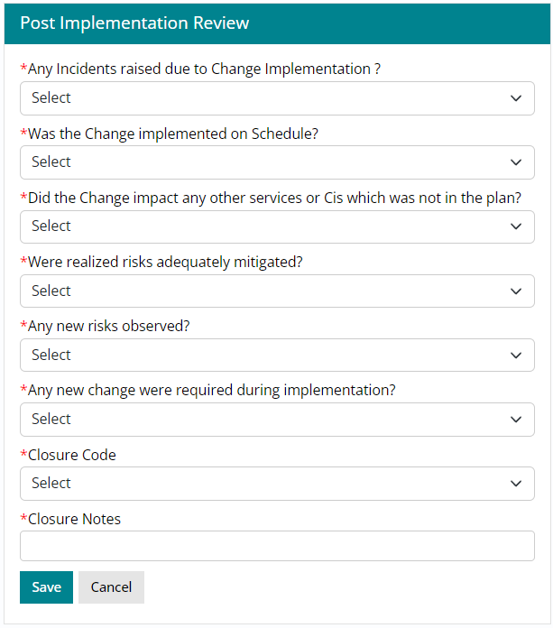Click the chevron for new change required question

point(516,420)
